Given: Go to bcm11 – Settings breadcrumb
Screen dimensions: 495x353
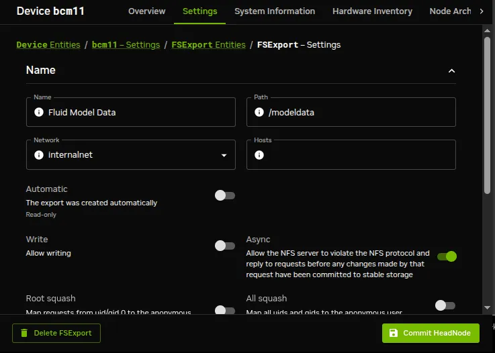Looking at the screenshot, I should click(x=126, y=45).
